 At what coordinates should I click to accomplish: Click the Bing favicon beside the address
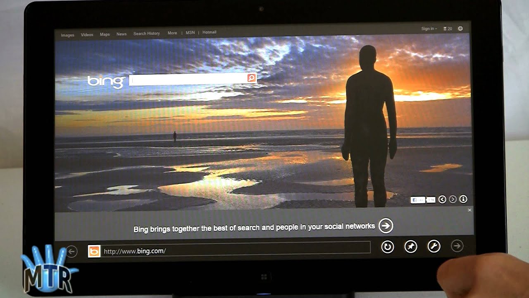pyautogui.click(x=94, y=251)
